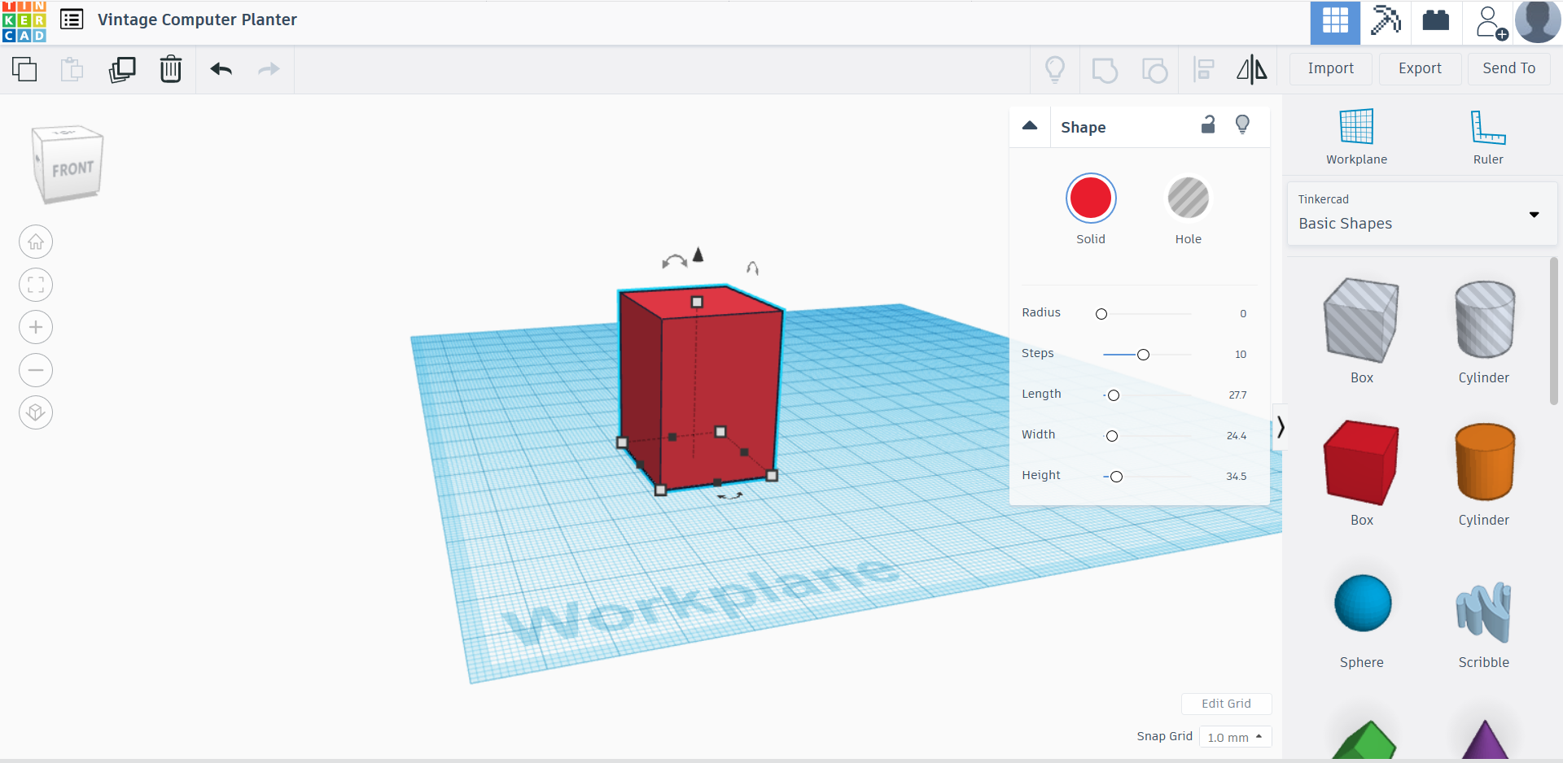This screenshot has height=763, width=1563.
Task: Open the designs list icon
Action: (72, 20)
